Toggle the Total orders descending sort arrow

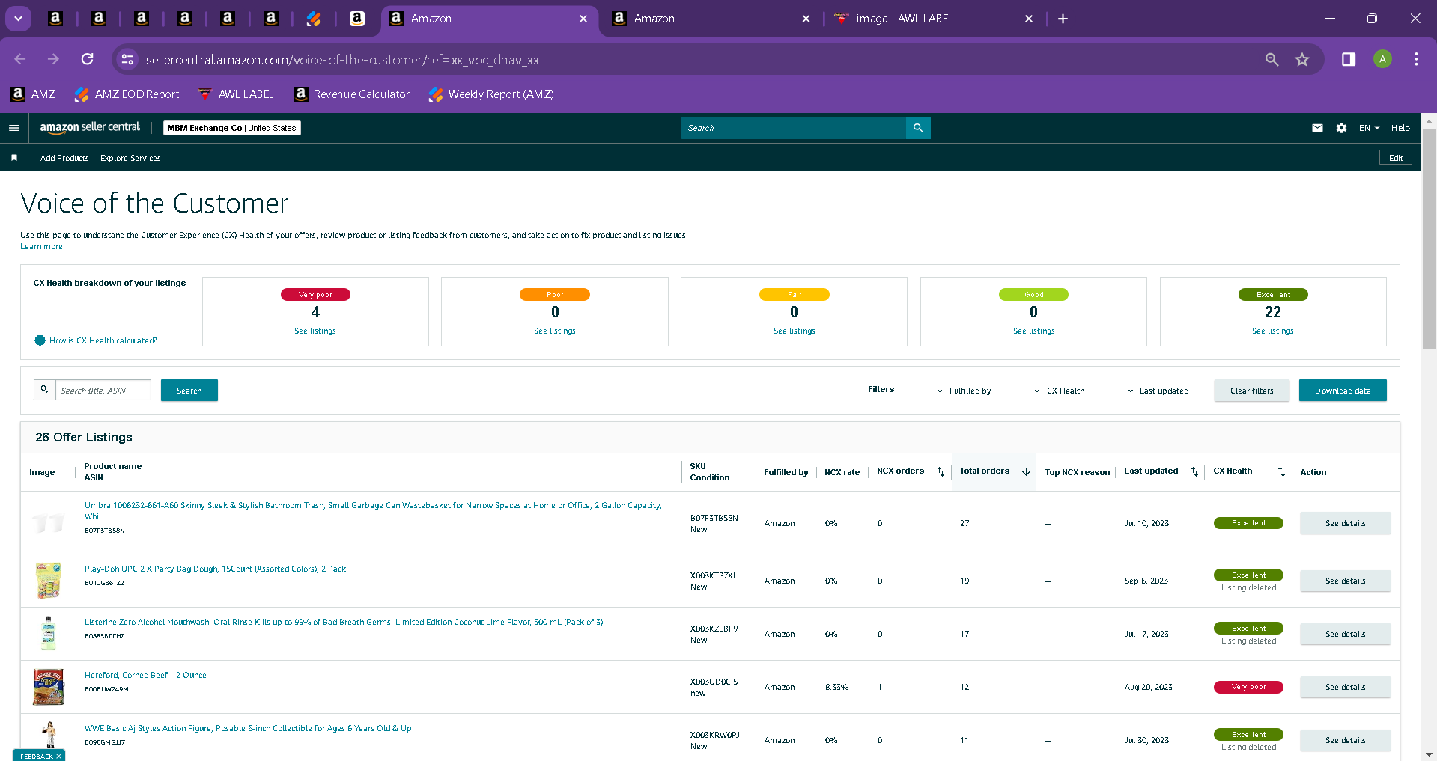coord(1026,471)
